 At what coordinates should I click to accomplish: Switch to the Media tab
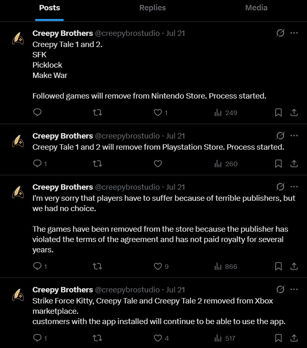click(256, 8)
